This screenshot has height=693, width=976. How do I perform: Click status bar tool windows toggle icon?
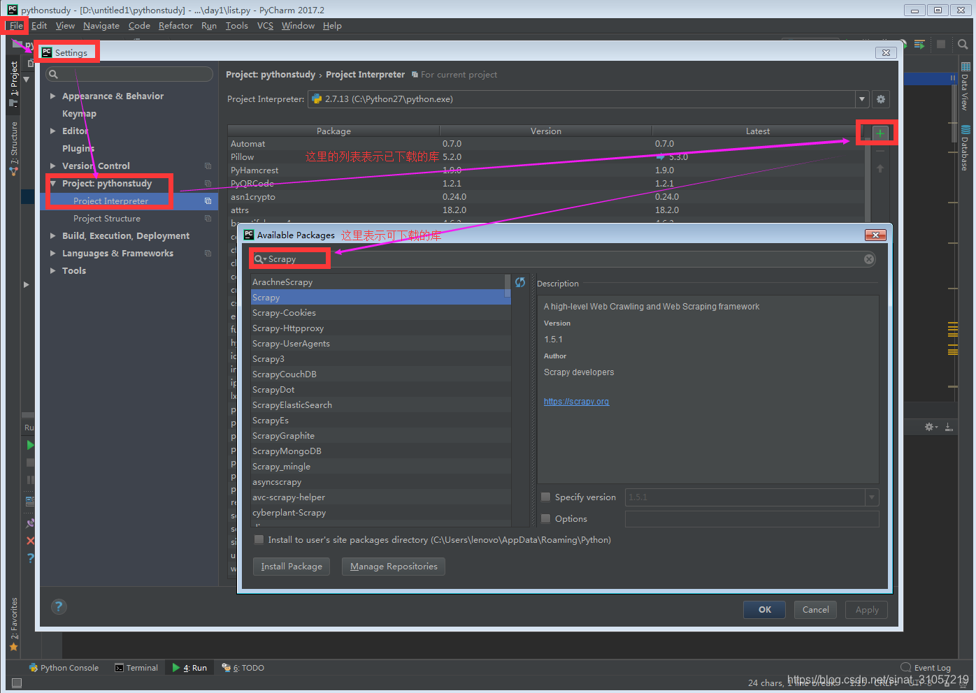[x=17, y=683]
